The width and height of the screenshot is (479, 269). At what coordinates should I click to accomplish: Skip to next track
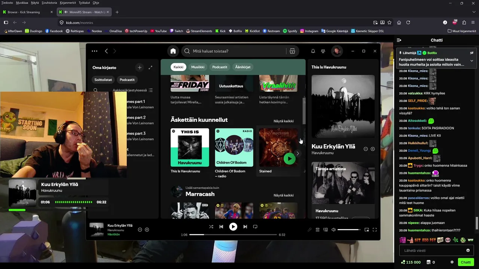click(x=245, y=226)
